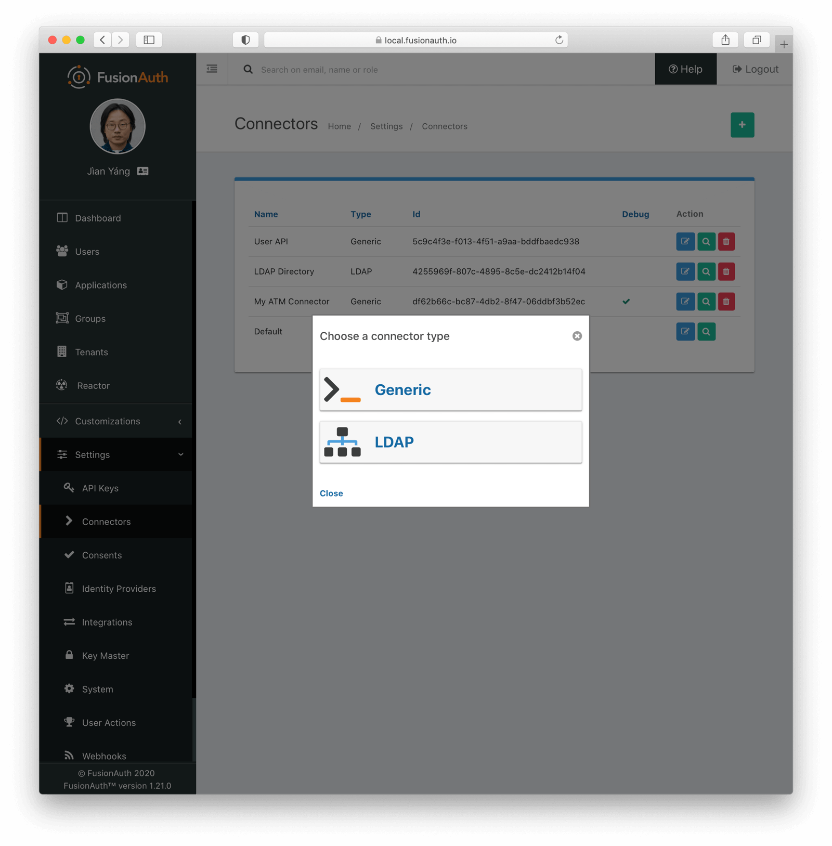Open the Tenants page

[x=116, y=352]
